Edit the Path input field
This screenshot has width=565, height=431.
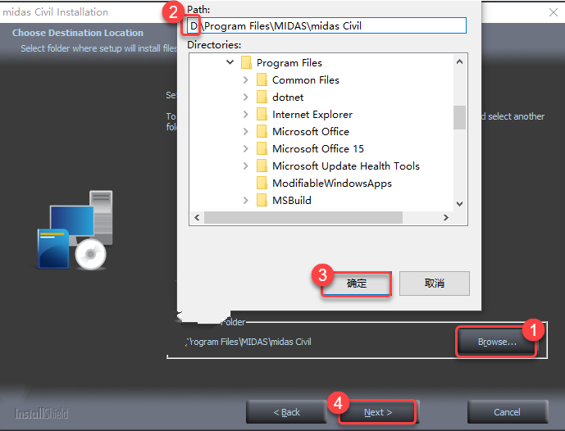[x=327, y=26]
